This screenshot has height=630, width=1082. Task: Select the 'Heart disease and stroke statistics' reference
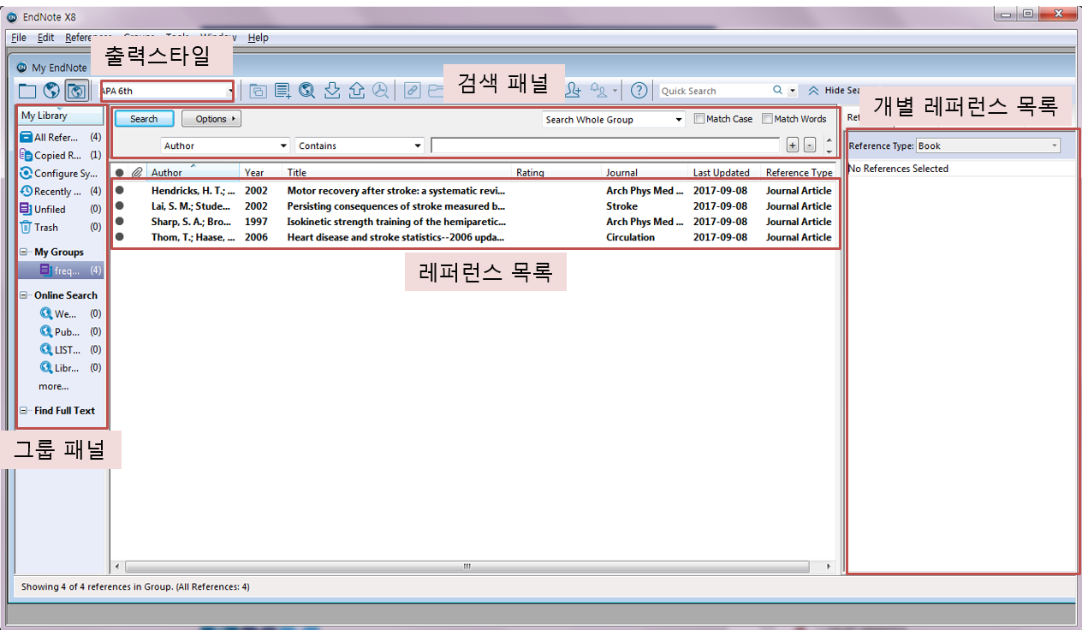(x=396, y=236)
